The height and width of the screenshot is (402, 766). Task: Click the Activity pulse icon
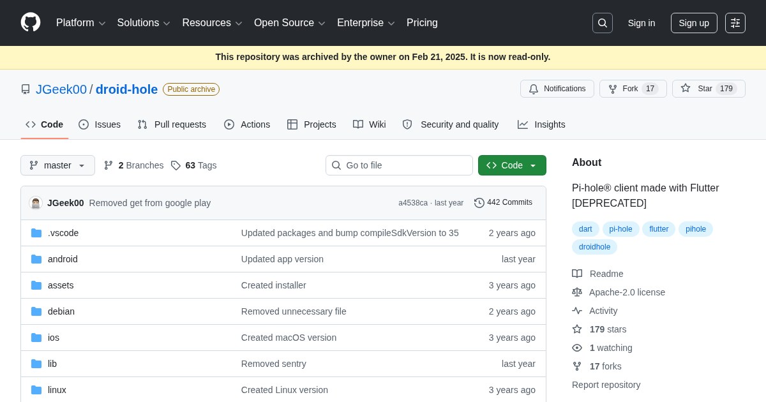point(577,311)
